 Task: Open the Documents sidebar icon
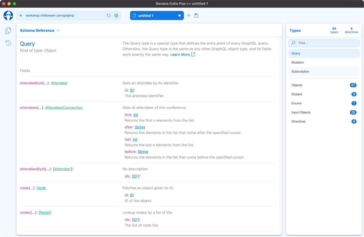[x=8, y=31]
